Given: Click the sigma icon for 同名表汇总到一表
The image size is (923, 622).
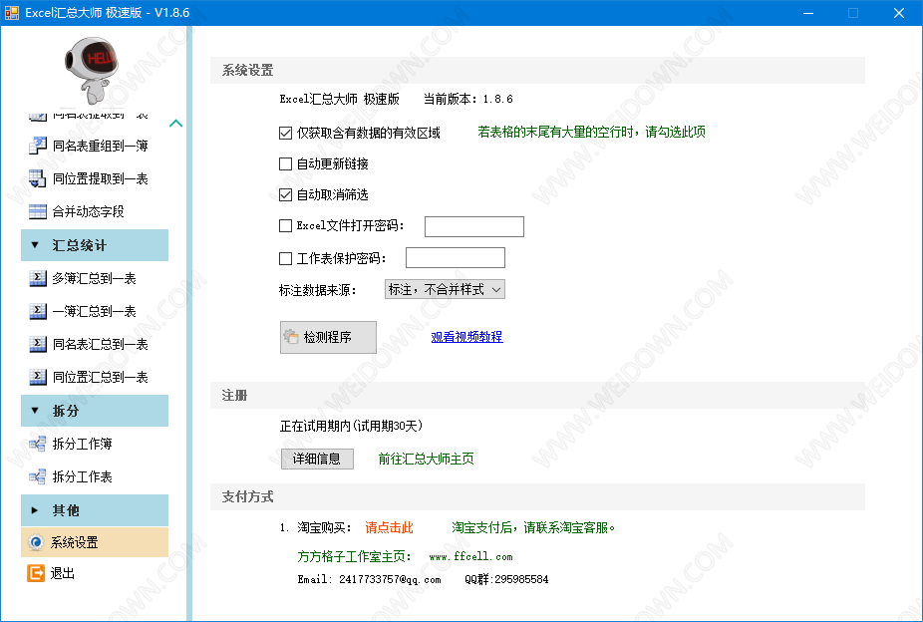Looking at the screenshot, I should (x=38, y=344).
